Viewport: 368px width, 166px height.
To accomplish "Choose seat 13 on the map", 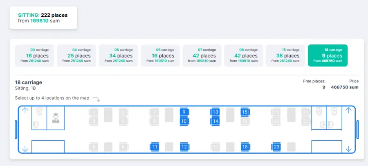I will click(x=215, y=112).
